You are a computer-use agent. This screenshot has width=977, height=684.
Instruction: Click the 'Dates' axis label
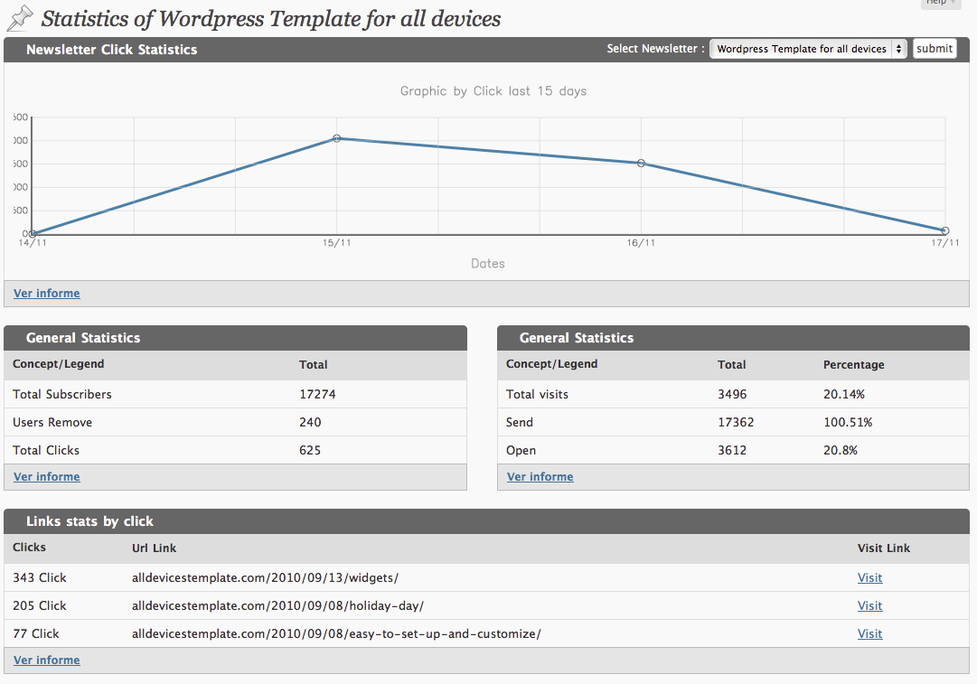tap(488, 264)
